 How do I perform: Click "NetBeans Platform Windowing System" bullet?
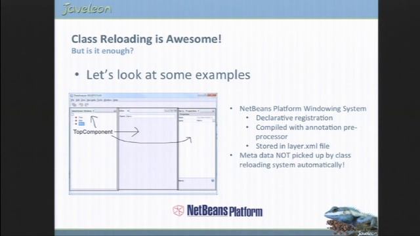coord(303,109)
